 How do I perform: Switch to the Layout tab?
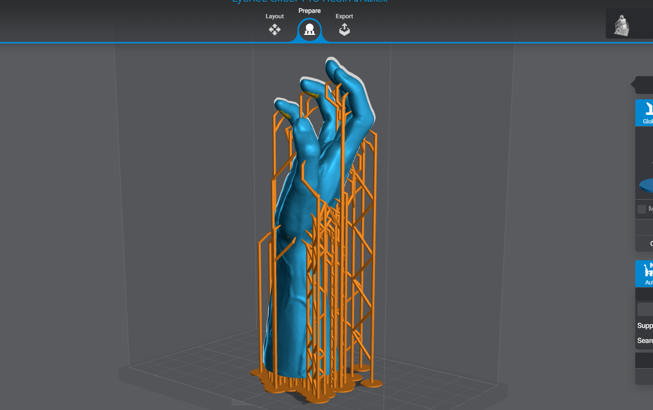click(275, 24)
